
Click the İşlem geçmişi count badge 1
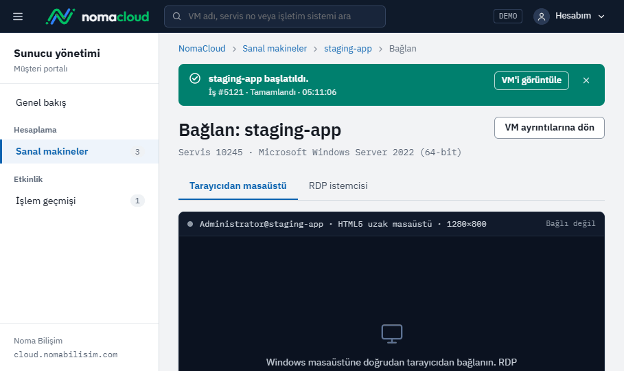(x=137, y=201)
